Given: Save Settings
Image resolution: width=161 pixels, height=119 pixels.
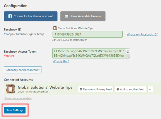Looking at the screenshot, I should [15, 110].
